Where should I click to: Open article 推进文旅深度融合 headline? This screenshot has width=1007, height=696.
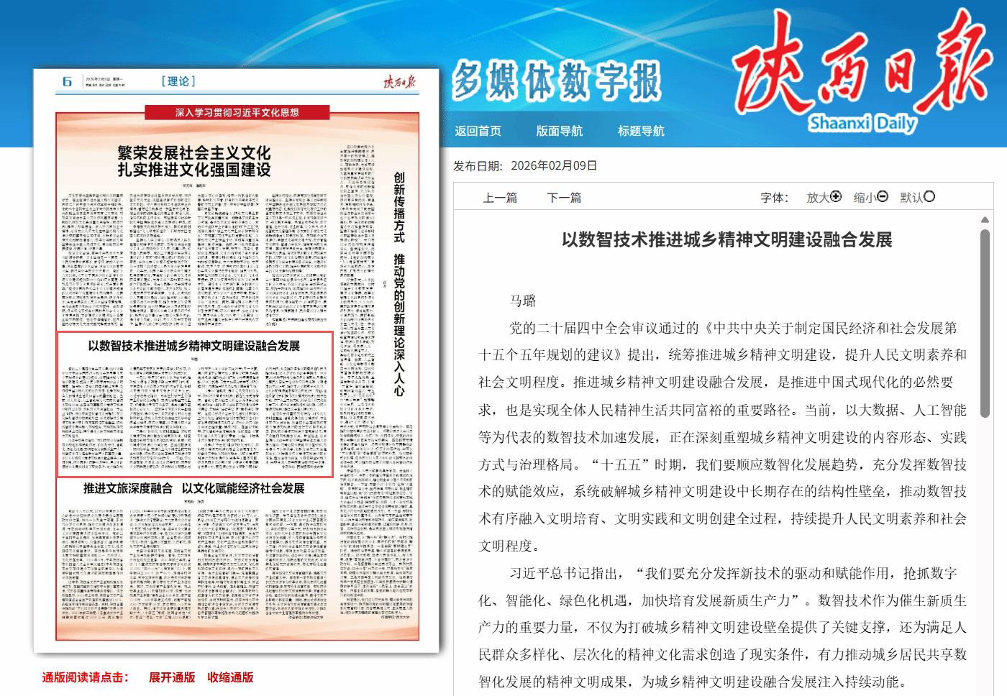(x=194, y=488)
